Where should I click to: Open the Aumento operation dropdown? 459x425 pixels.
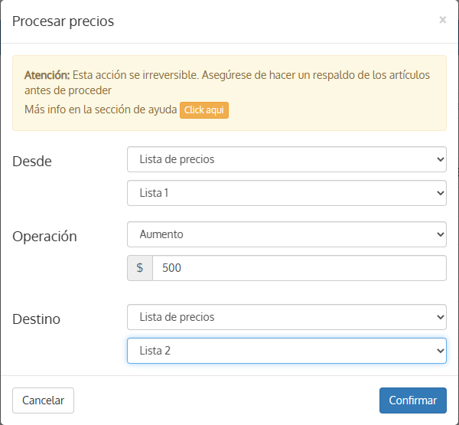pos(287,234)
